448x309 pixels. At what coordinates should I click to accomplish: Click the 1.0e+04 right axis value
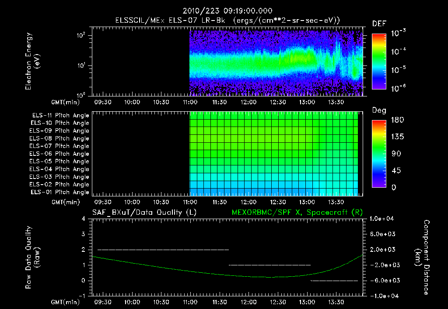[381, 219]
